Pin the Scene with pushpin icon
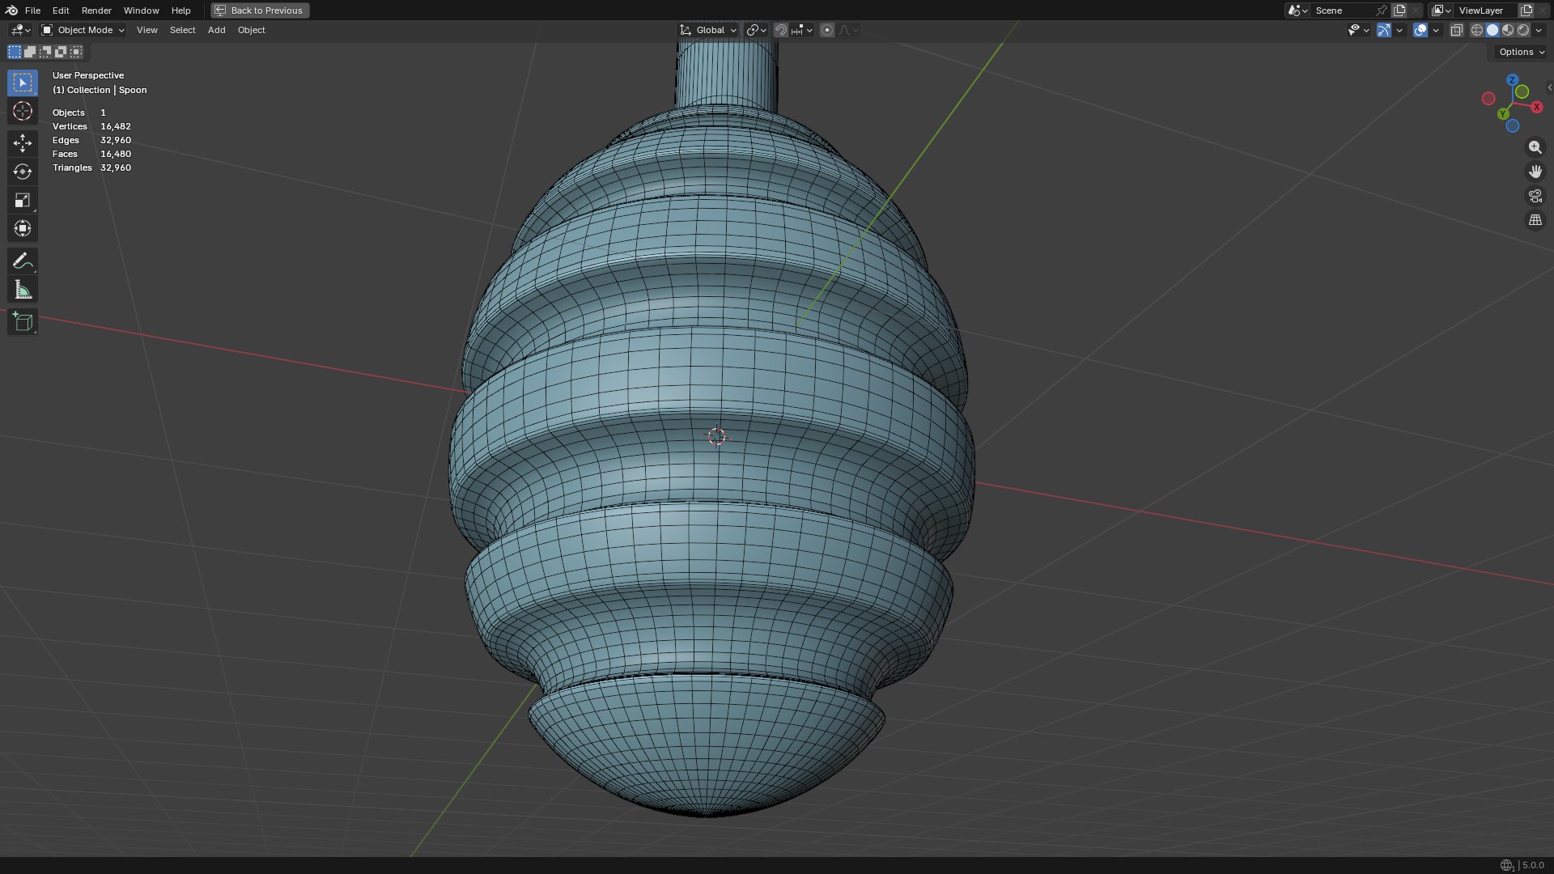 [x=1382, y=11]
